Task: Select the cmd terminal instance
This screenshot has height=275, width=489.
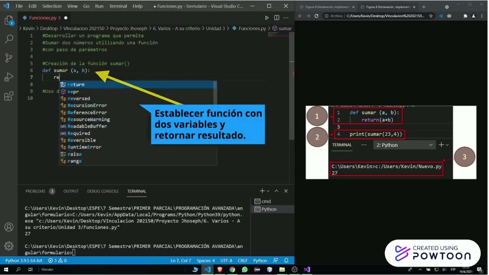Action: (273, 201)
